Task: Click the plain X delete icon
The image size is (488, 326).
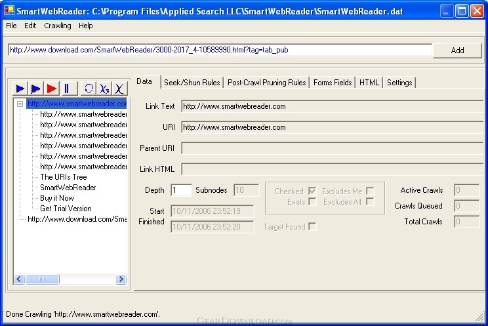Action: (119, 89)
